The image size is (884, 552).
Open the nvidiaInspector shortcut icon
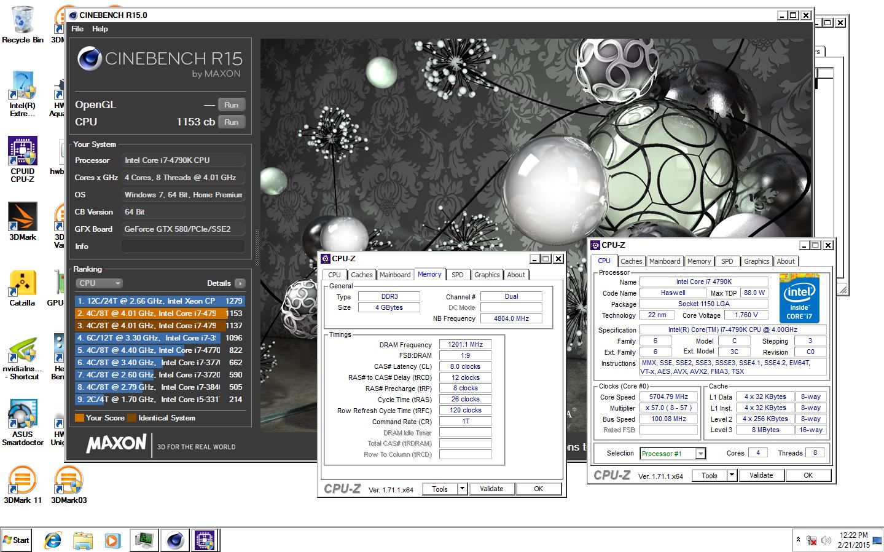coord(23,358)
